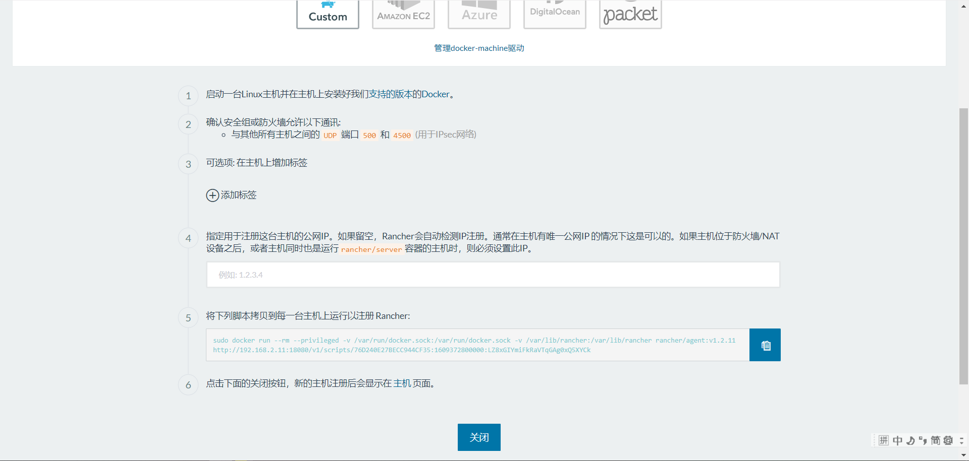Open the Sogou IME settings gear icon
969x461 pixels.
[x=948, y=440]
